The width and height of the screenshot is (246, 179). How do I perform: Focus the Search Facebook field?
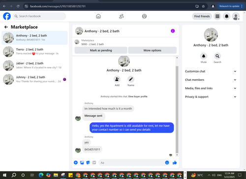pyautogui.click(x=39, y=16)
